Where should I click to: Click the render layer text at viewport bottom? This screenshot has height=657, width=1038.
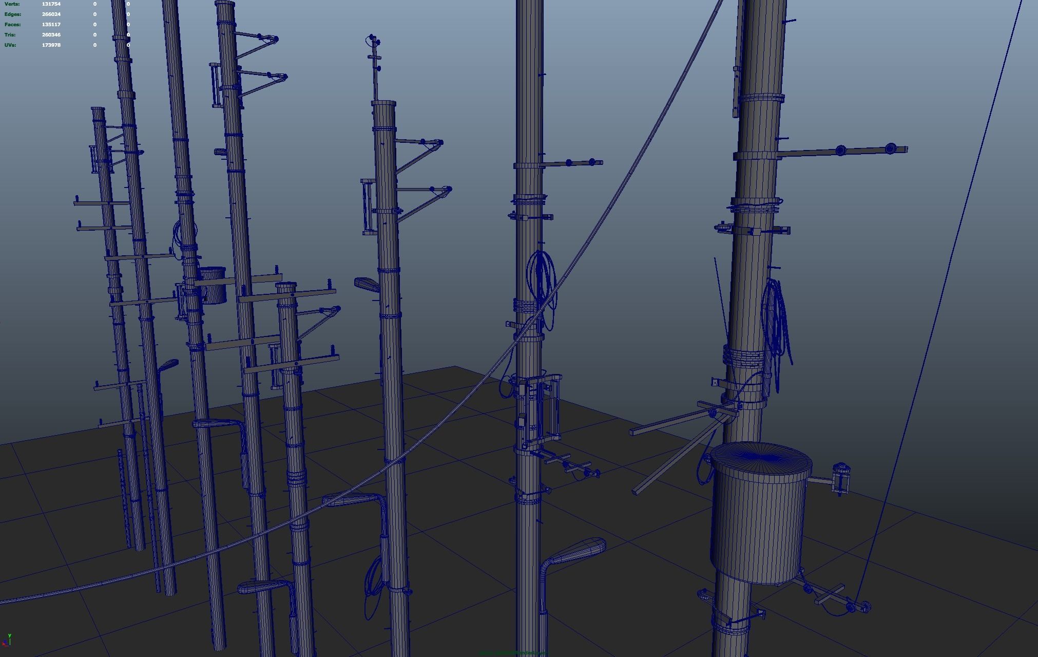(513, 653)
